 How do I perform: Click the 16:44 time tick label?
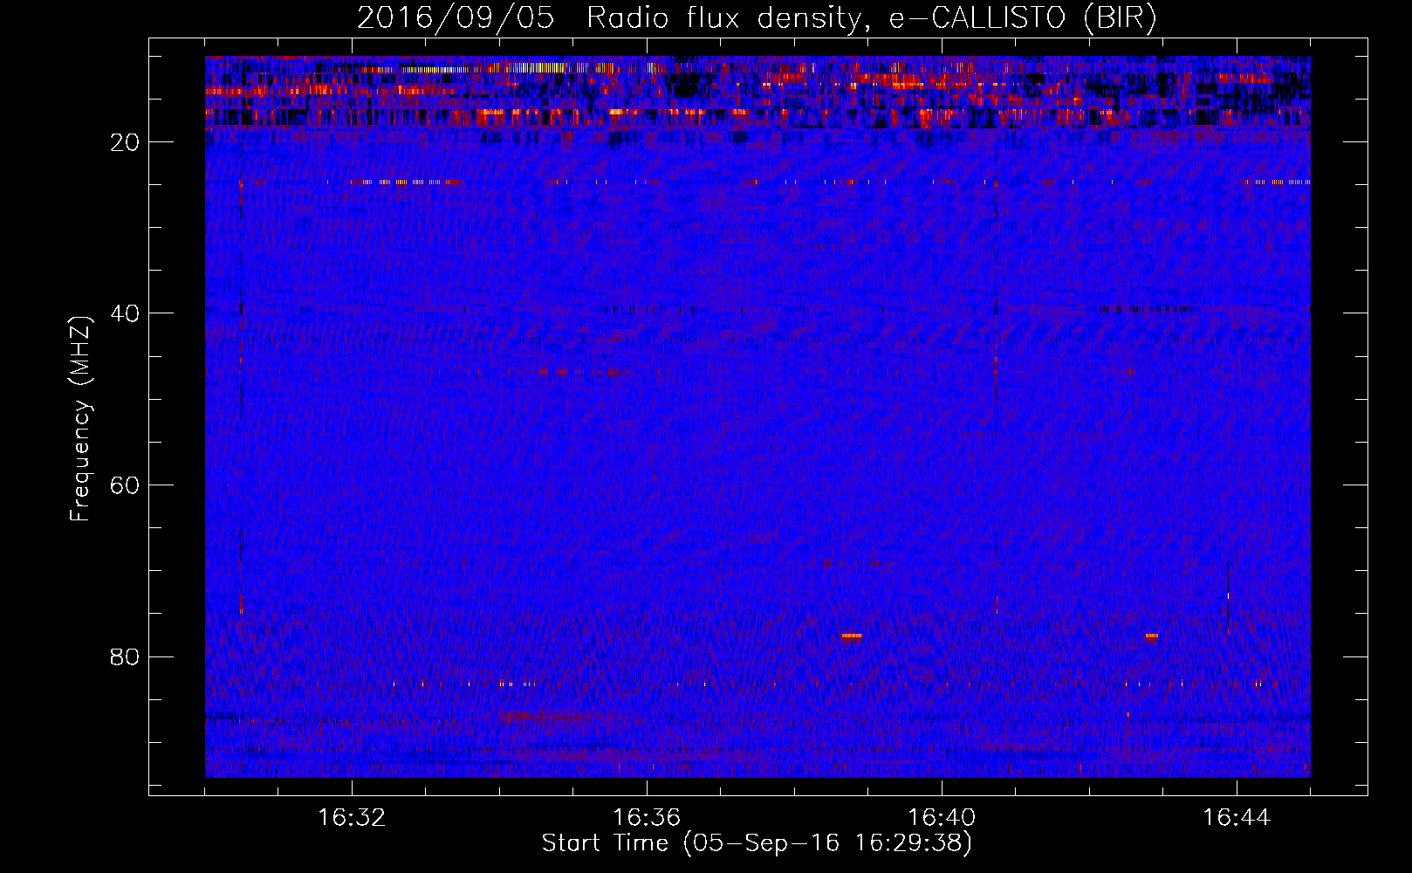(1237, 818)
